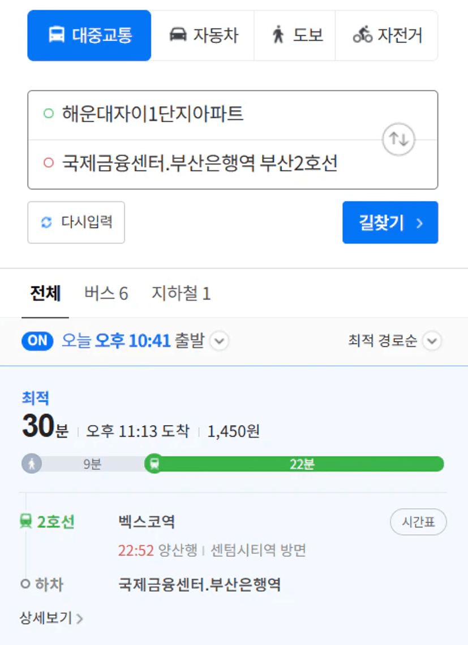Open the 최적 경로순 sort dropdown

[394, 341]
